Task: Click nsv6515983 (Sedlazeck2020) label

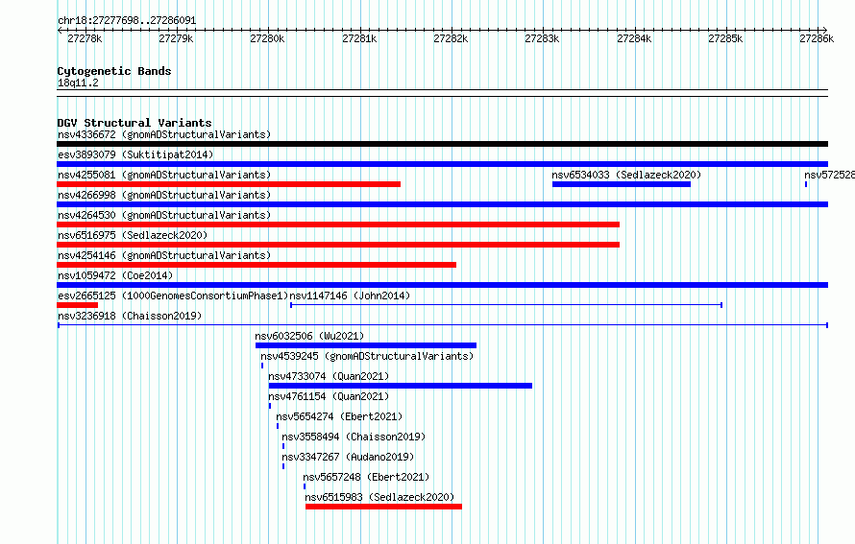Action: click(379, 497)
